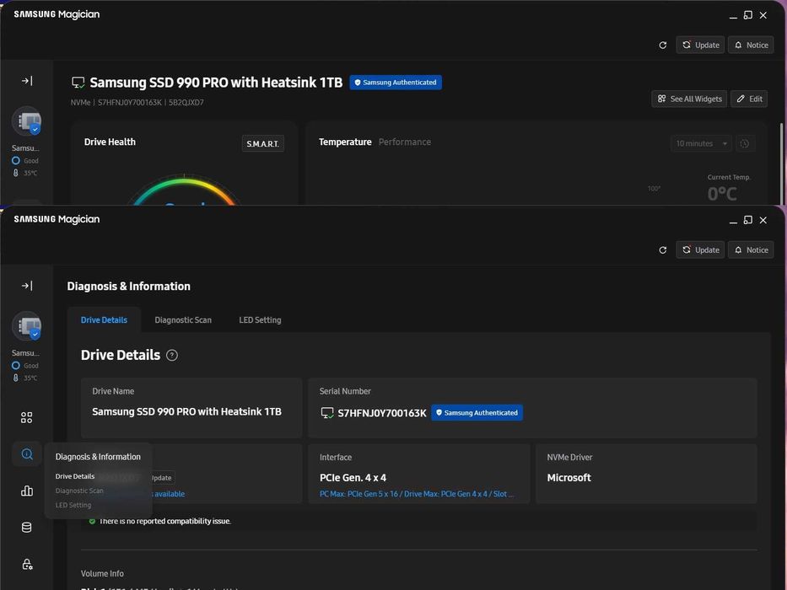The height and width of the screenshot is (590, 787).
Task: Open Update in top window
Action: click(x=700, y=46)
